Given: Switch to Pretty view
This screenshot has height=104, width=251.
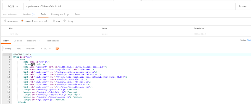Looking at the screenshot, I should point(8,49).
